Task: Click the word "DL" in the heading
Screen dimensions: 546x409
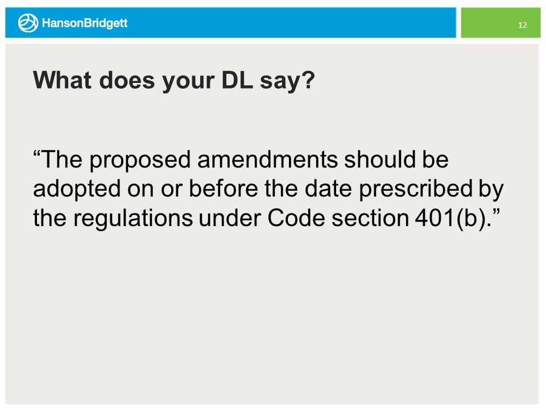Action: (237, 80)
